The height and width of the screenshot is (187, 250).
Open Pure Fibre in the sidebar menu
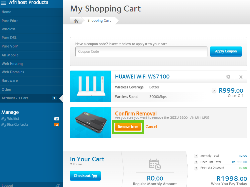pyautogui.click(x=10, y=21)
